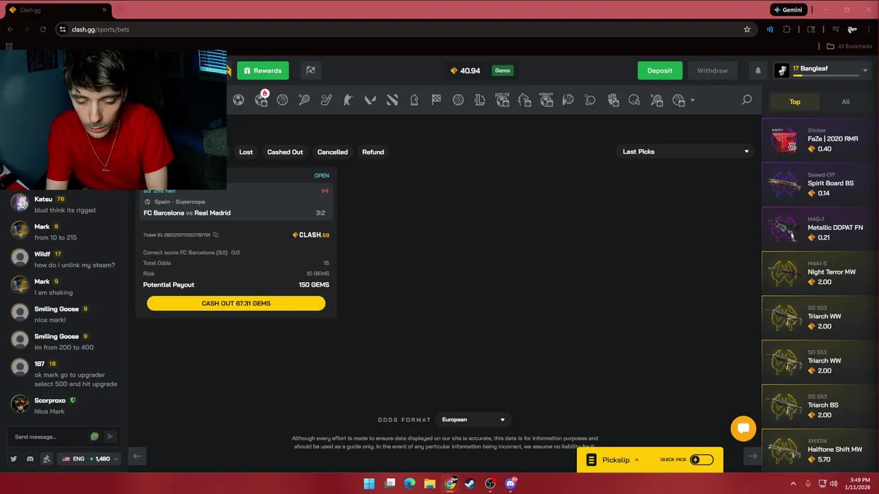The width and height of the screenshot is (879, 494).
Task: Open the chess knight category
Action: (414, 100)
